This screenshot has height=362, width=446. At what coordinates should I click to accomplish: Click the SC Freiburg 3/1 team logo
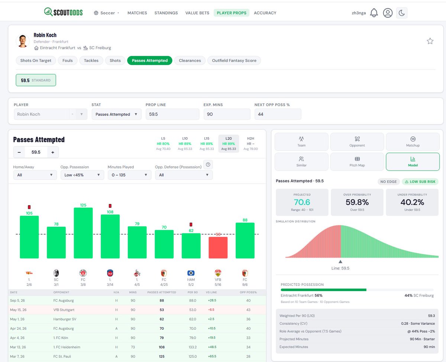[56, 273]
